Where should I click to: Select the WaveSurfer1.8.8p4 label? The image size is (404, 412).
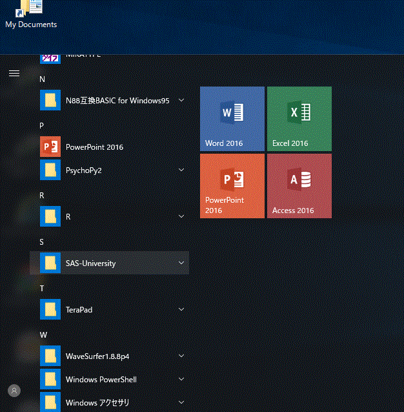click(x=97, y=356)
